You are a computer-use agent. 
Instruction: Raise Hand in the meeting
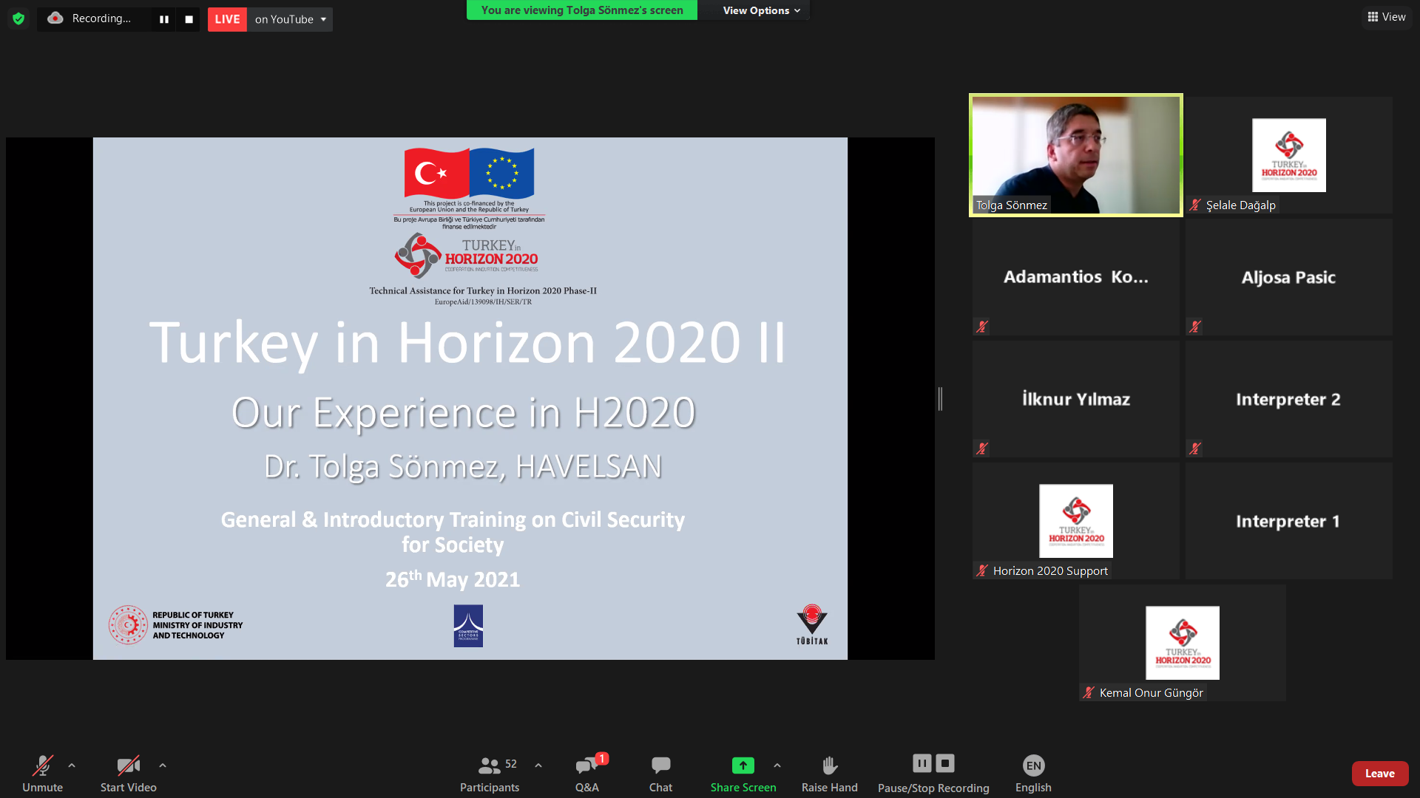pyautogui.click(x=829, y=773)
